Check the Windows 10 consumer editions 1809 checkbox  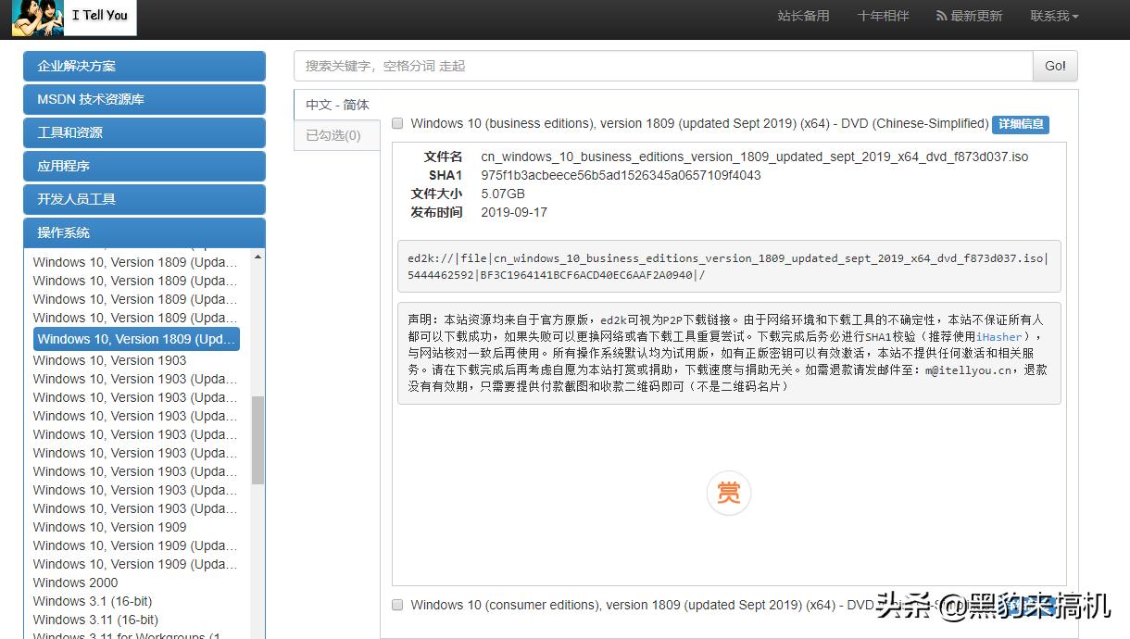tap(397, 605)
